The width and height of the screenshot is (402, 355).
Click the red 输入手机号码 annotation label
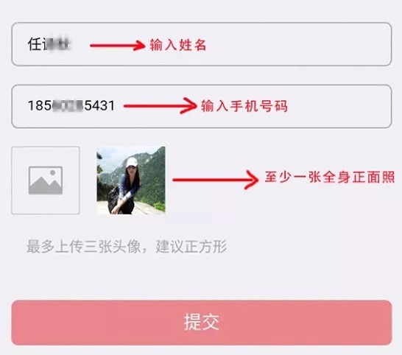point(244,106)
